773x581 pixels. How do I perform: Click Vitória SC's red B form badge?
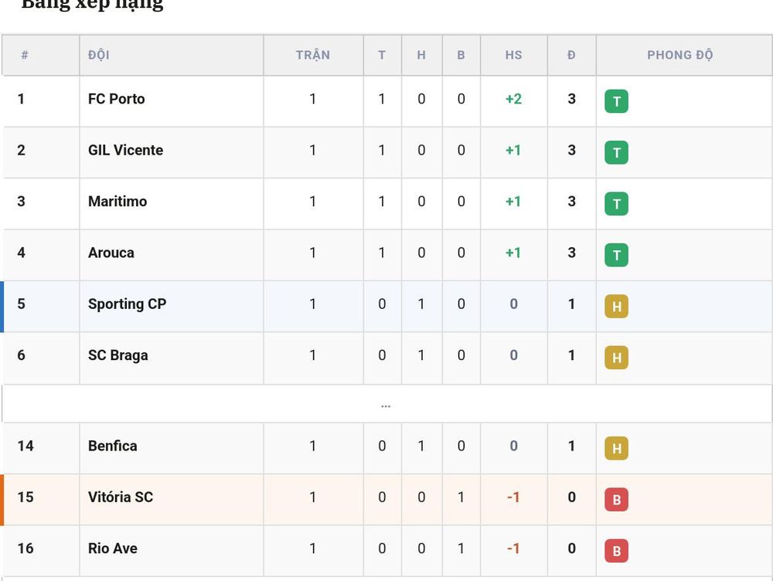(616, 499)
